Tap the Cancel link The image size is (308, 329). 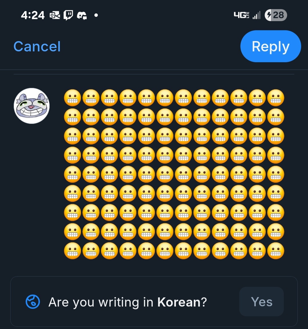(37, 47)
